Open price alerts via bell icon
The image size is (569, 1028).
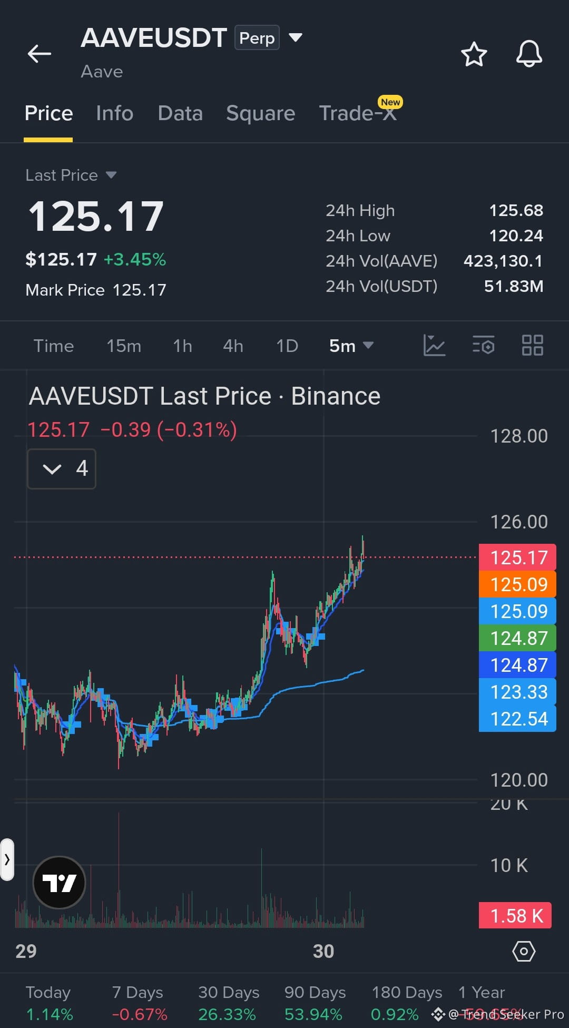pyautogui.click(x=529, y=54)
